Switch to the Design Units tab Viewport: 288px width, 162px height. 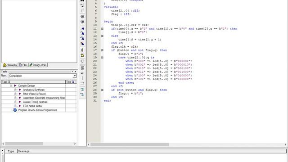pyautogui.click(x=38, y=65)
